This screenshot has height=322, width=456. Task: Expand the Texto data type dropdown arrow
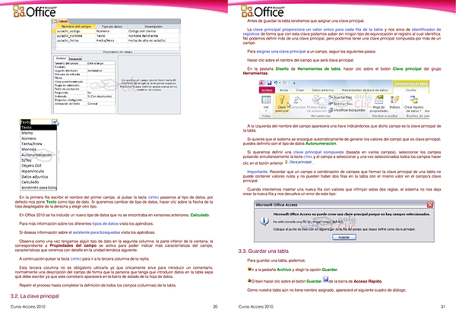click(x=55, y=122)
